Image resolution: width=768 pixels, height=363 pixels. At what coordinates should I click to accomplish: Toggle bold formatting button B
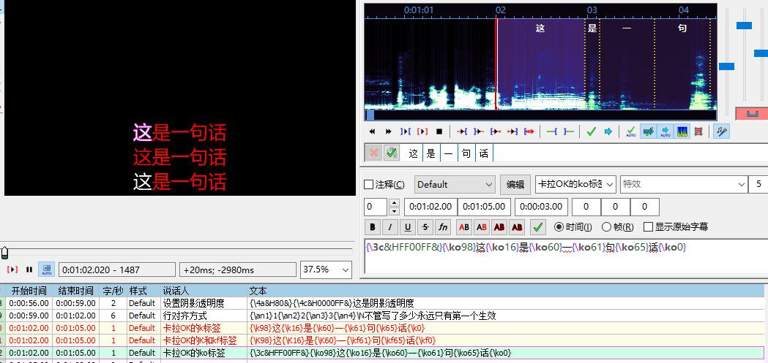pyautogui.click(x=373, y=226)
